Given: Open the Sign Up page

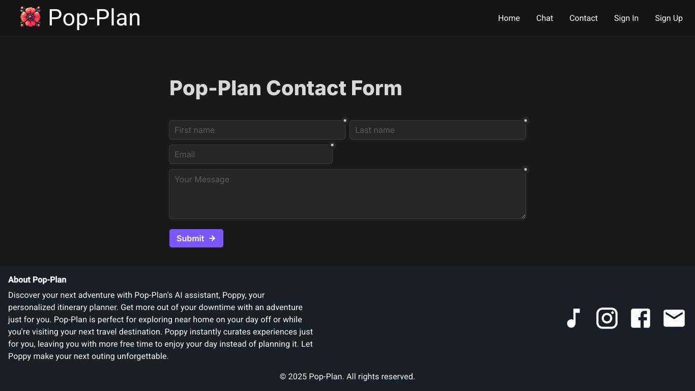Looking at the screenshot, I should [669, 18].
